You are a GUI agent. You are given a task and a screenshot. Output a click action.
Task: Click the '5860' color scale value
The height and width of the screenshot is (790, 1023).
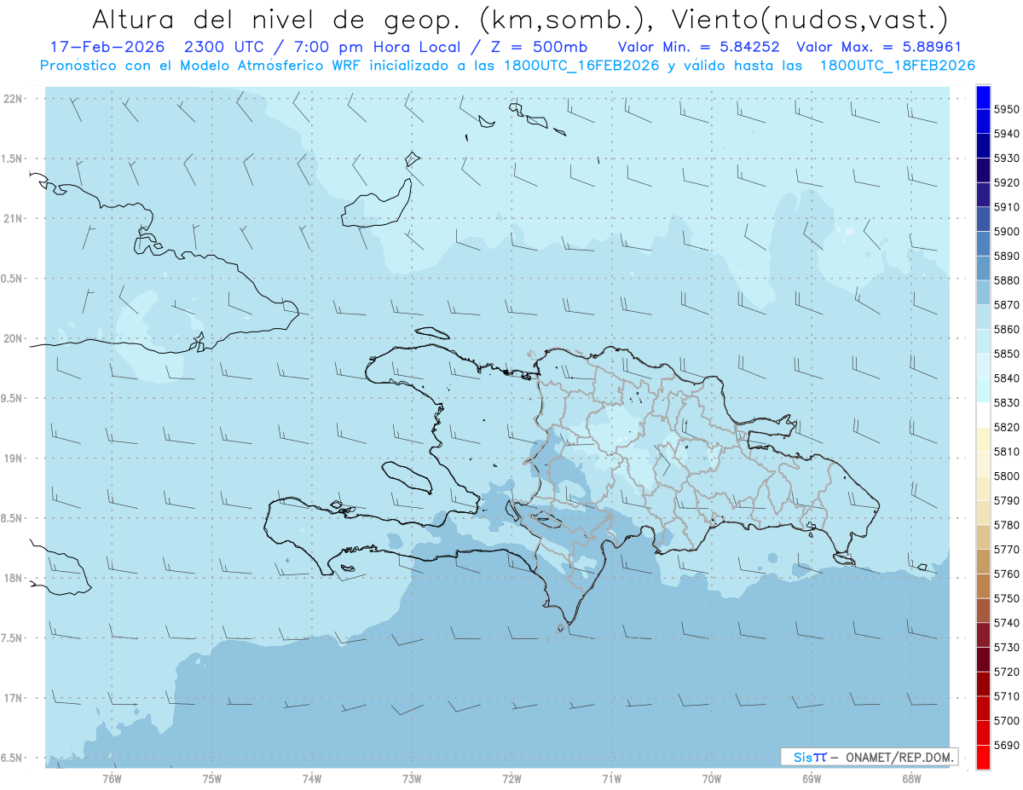coord(1007,329)
